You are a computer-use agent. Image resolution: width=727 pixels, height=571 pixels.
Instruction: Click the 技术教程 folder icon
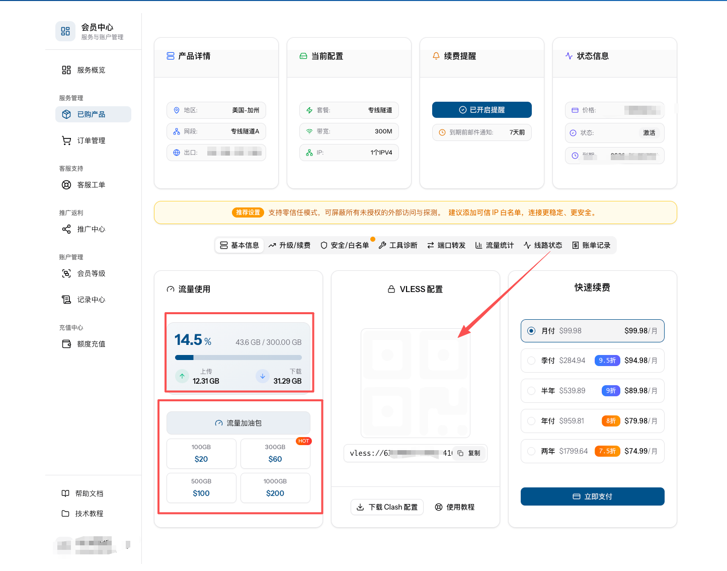coord(65,514)
